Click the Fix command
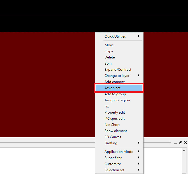The height and width of the screenshot is (174, 188). click(119, 106)
